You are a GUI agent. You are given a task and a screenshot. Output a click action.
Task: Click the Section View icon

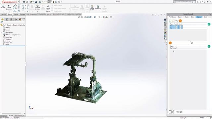87,17
